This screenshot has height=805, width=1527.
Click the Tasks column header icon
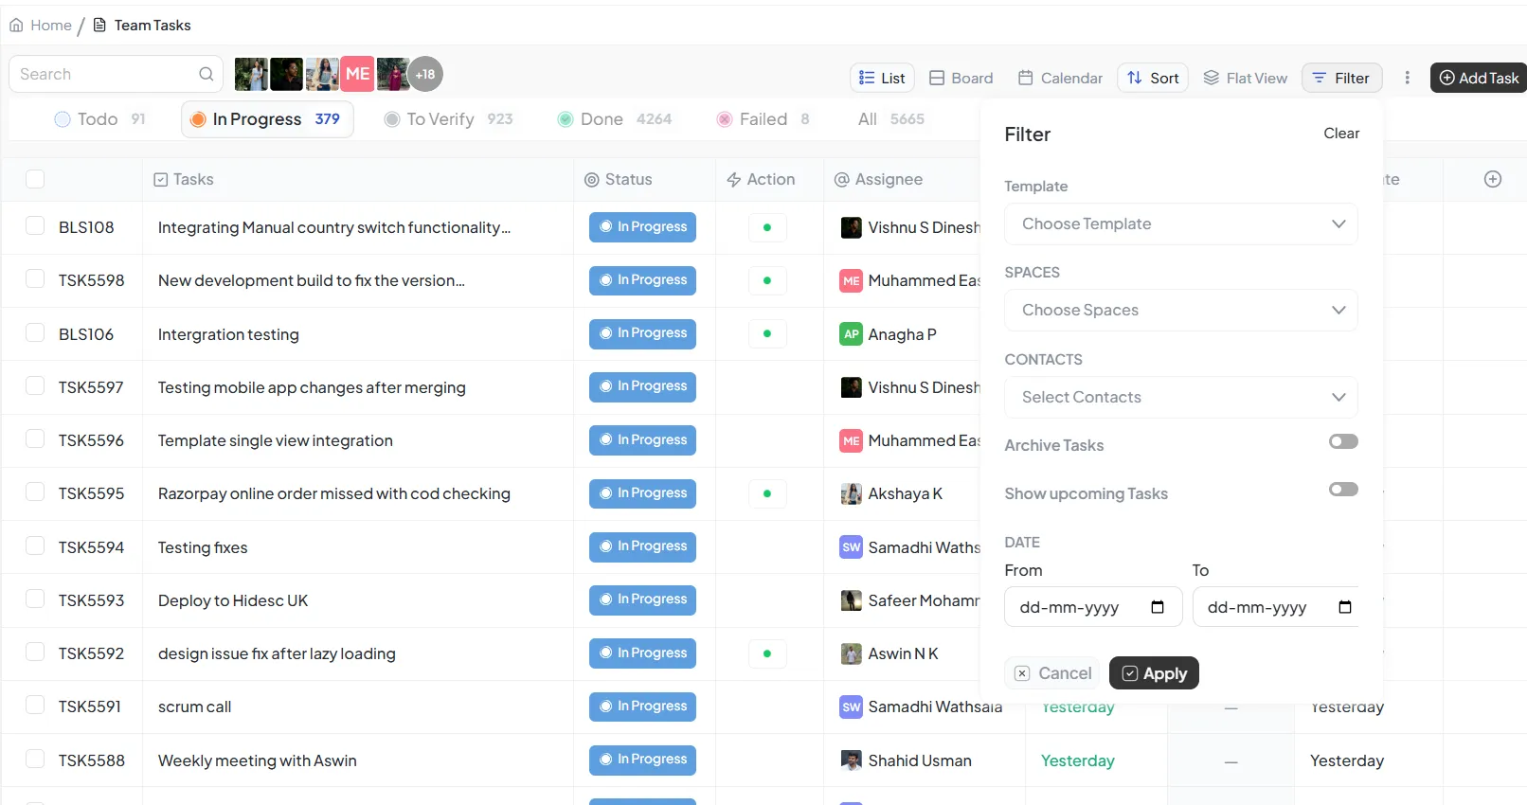161,180
